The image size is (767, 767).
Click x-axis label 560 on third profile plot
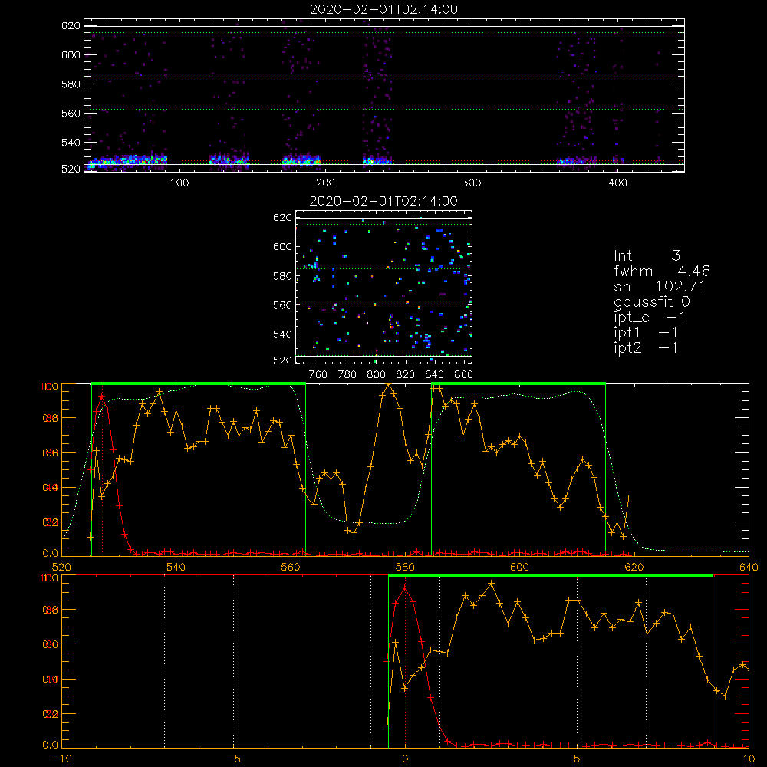[291, 567]
